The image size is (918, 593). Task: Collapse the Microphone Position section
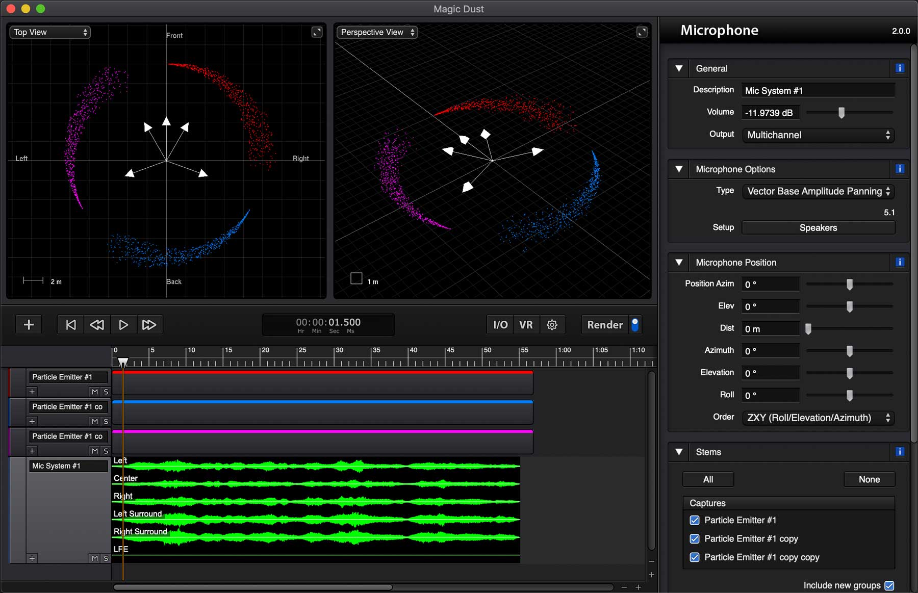pyautogui.click(x=679, y=263)
